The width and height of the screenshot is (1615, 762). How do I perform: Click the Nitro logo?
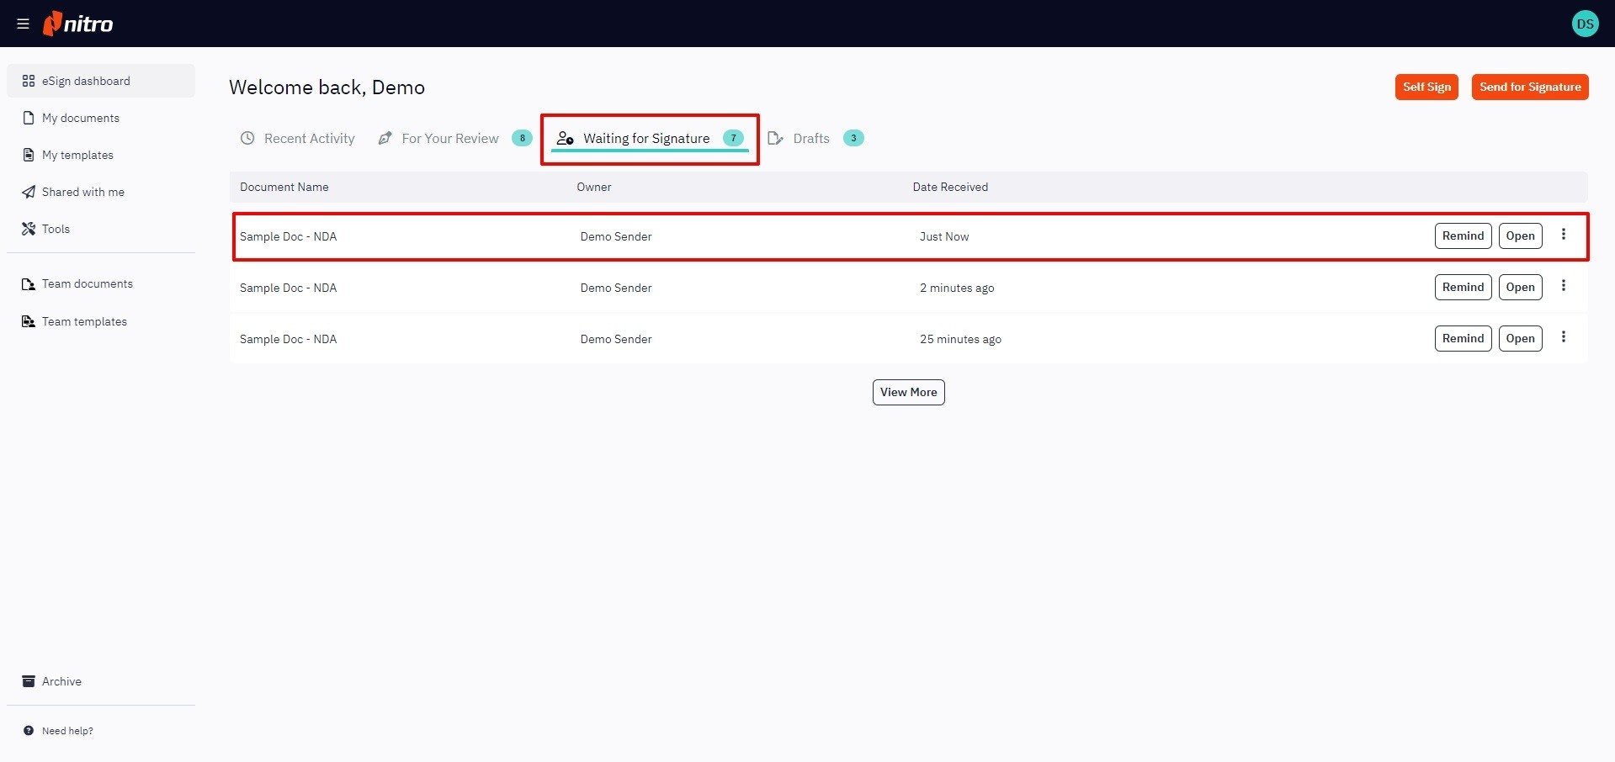tap(80, 24)
